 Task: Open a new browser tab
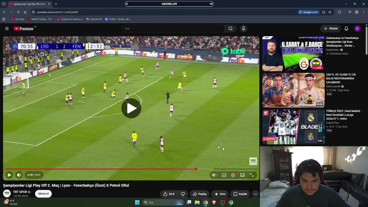(56, 4)
